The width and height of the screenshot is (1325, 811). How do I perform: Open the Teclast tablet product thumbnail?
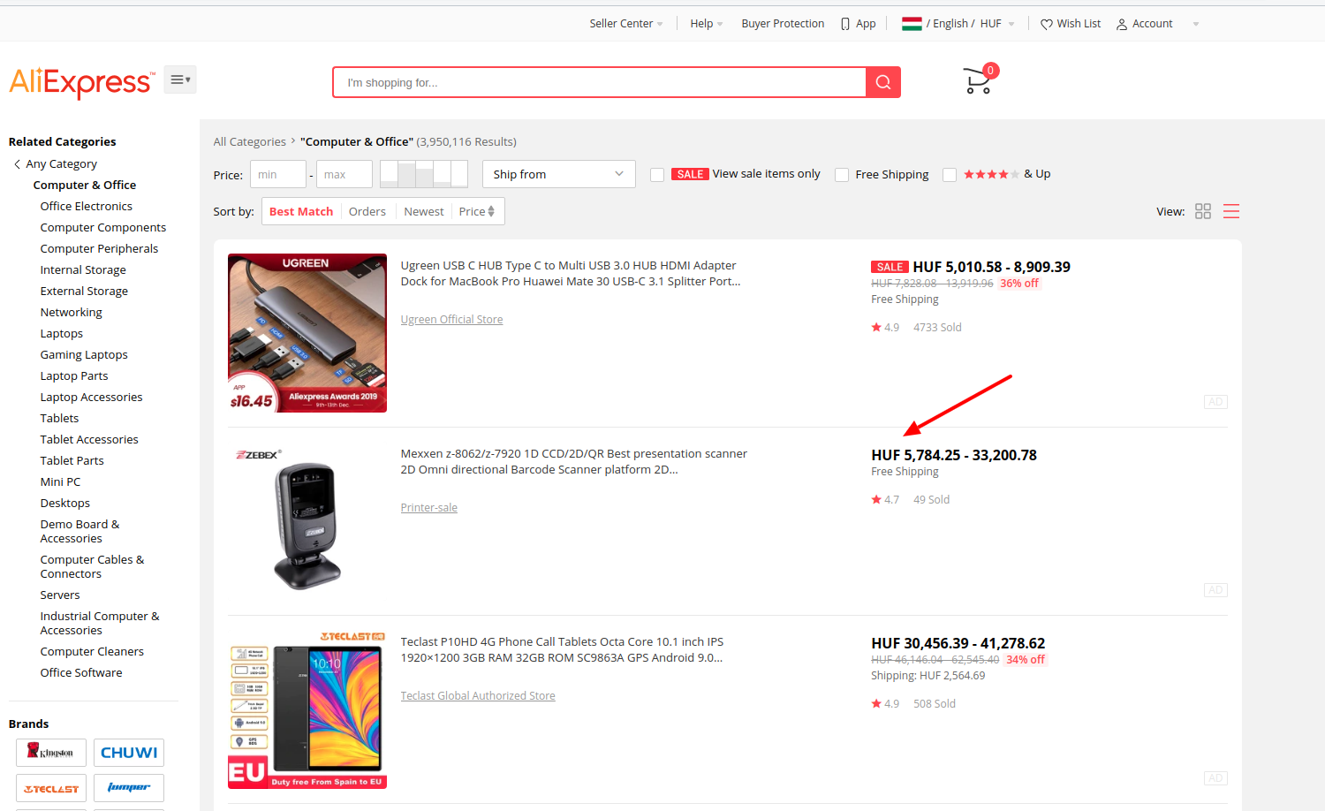point(307,709)
